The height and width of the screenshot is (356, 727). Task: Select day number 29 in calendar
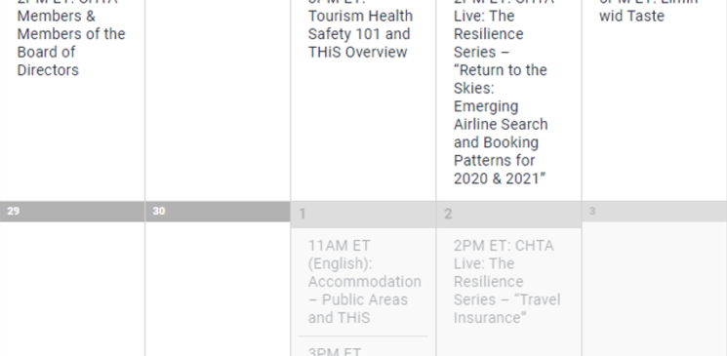click(14, 212)
